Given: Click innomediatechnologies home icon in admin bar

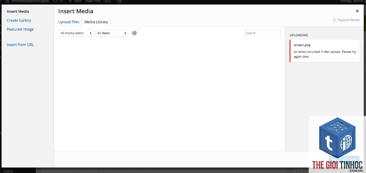Looking at the screenshot, I should [7, 1].
